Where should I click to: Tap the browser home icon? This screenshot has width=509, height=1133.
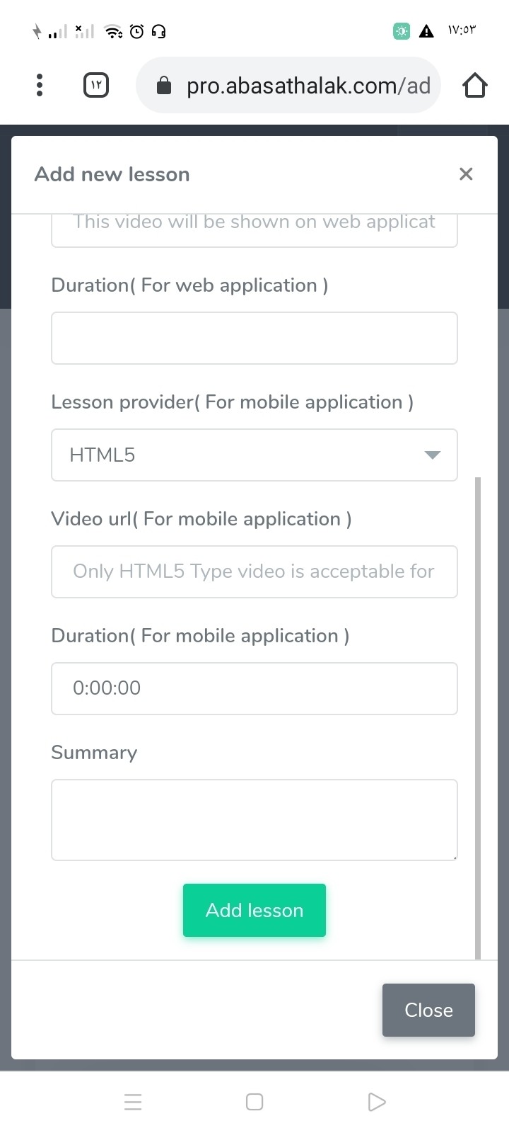click(x=474, y=85)
